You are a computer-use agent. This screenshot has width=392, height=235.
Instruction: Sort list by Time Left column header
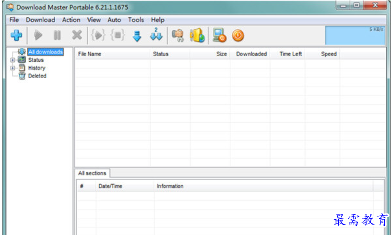[x=290, y=54]
